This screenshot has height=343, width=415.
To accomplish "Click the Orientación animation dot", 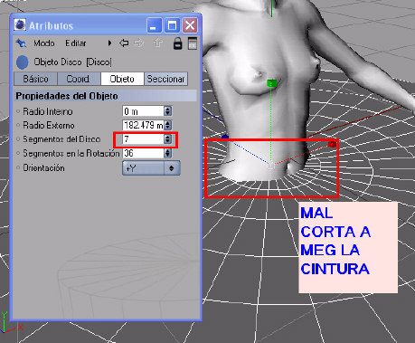I will coord(18,167).
